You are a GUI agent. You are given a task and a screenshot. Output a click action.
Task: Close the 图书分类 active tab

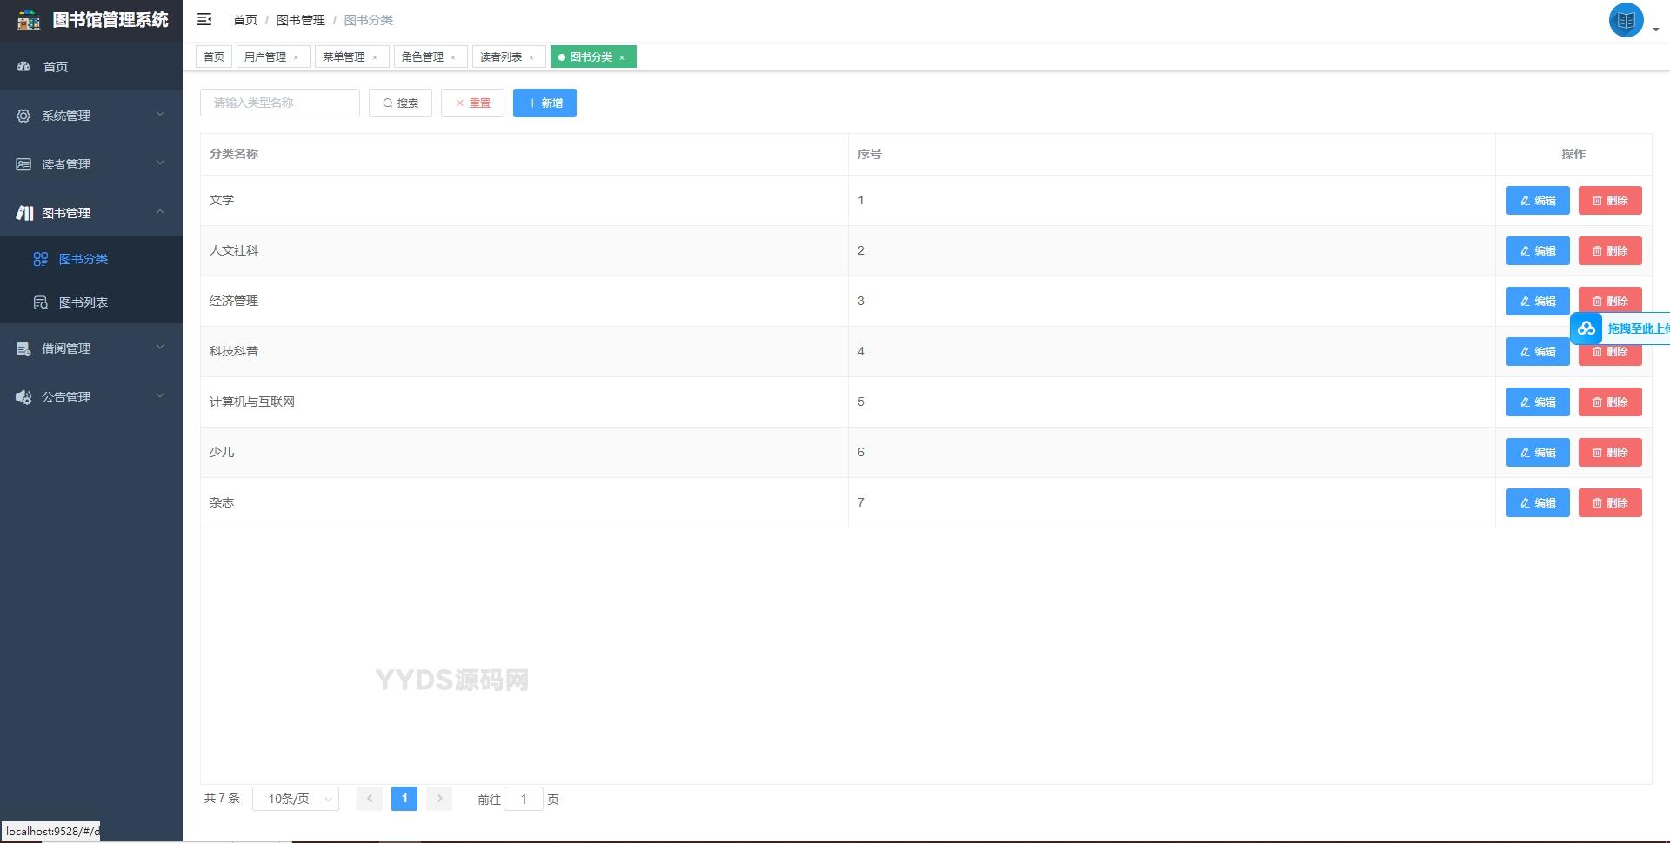coord(622,57)
